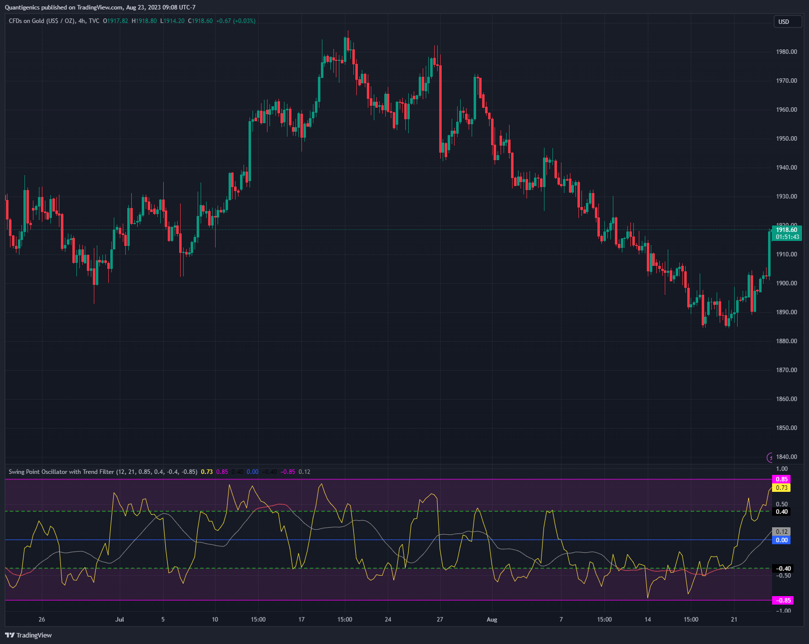
Task: Click the -1.00 oscillator axis label
Action: coord(784,611)
